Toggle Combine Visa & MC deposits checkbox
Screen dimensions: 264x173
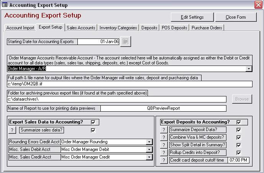click(239, 138)
